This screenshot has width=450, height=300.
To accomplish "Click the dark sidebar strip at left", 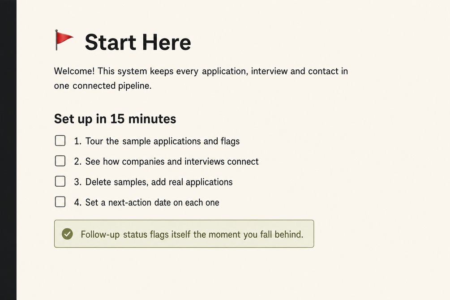I will click(x=8, y=150).
